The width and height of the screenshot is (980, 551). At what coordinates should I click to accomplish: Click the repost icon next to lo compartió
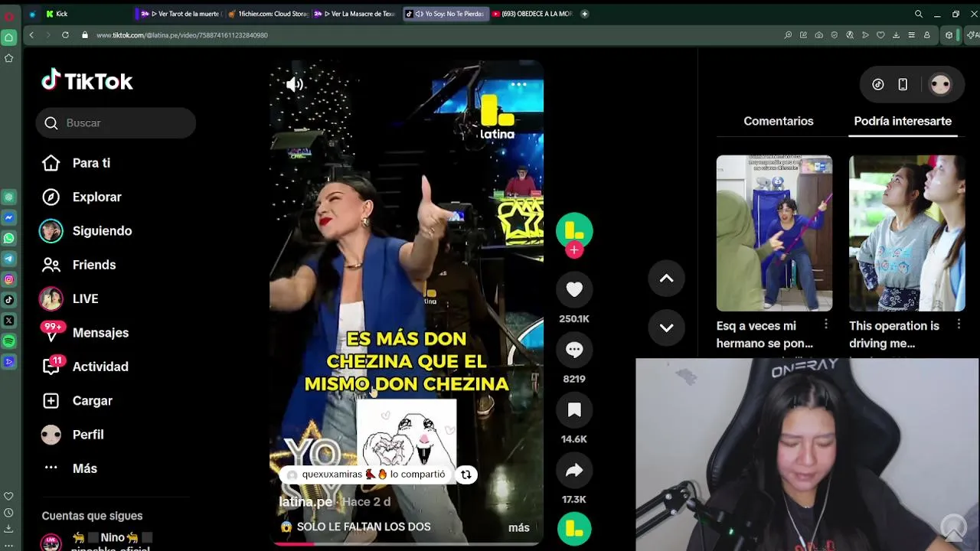click(x=465, y=474)
